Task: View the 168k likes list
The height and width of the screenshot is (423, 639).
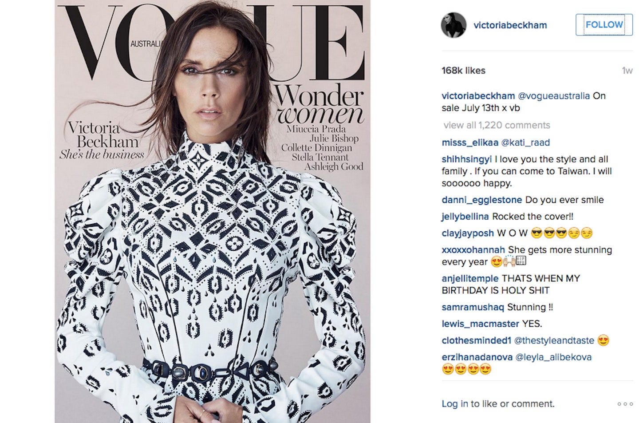Action: click(463, 71)
